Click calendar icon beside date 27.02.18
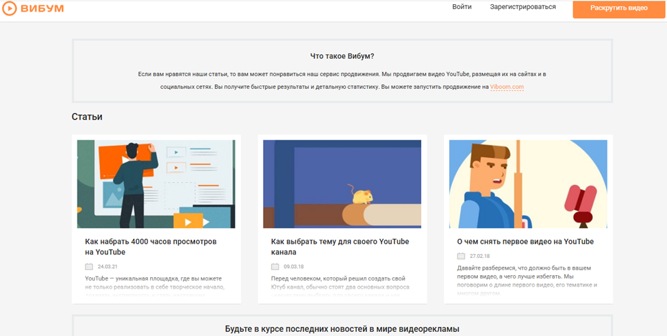 [461, 256]
